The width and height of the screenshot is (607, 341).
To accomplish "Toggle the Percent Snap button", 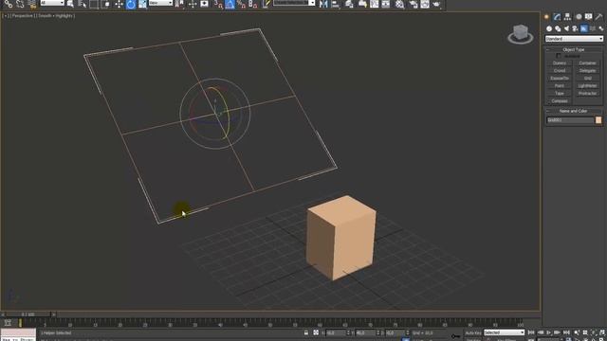I will coord(242,4).
